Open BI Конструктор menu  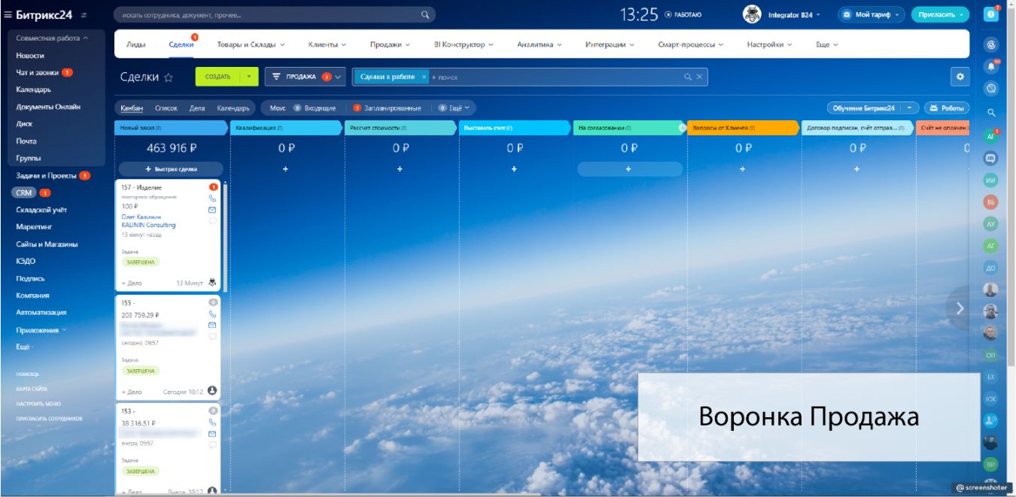click(x=464, y=44)
